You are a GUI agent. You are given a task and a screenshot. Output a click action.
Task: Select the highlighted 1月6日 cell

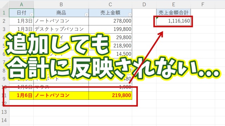(21, 95)
